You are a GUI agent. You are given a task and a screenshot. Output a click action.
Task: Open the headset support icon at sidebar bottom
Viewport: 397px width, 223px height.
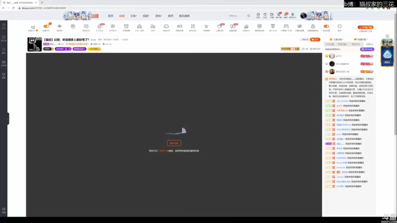pyautogui.click(x=3, y=209)
